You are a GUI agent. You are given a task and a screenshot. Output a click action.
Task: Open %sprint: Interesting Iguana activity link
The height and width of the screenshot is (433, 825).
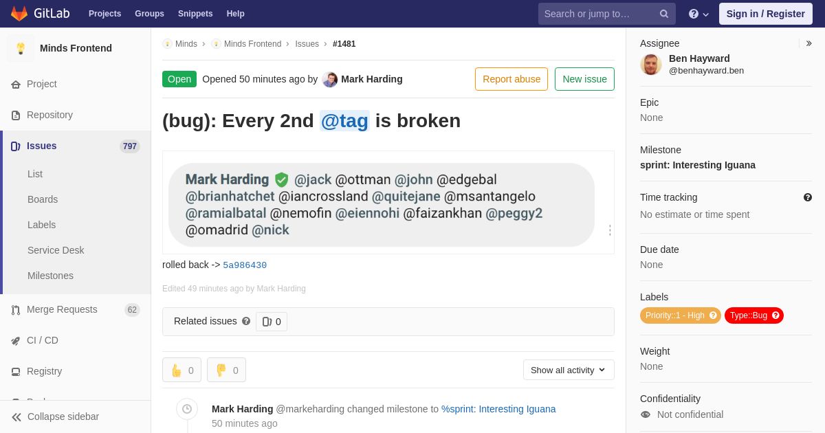coord(498,409)
